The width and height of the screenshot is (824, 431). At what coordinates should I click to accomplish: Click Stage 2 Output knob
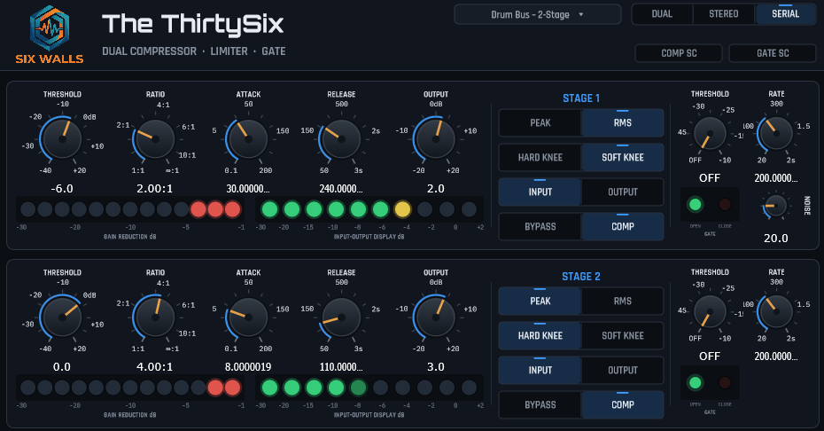click(435, 317)
